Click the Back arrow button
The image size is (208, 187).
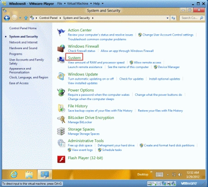click(x=7, y=18)
